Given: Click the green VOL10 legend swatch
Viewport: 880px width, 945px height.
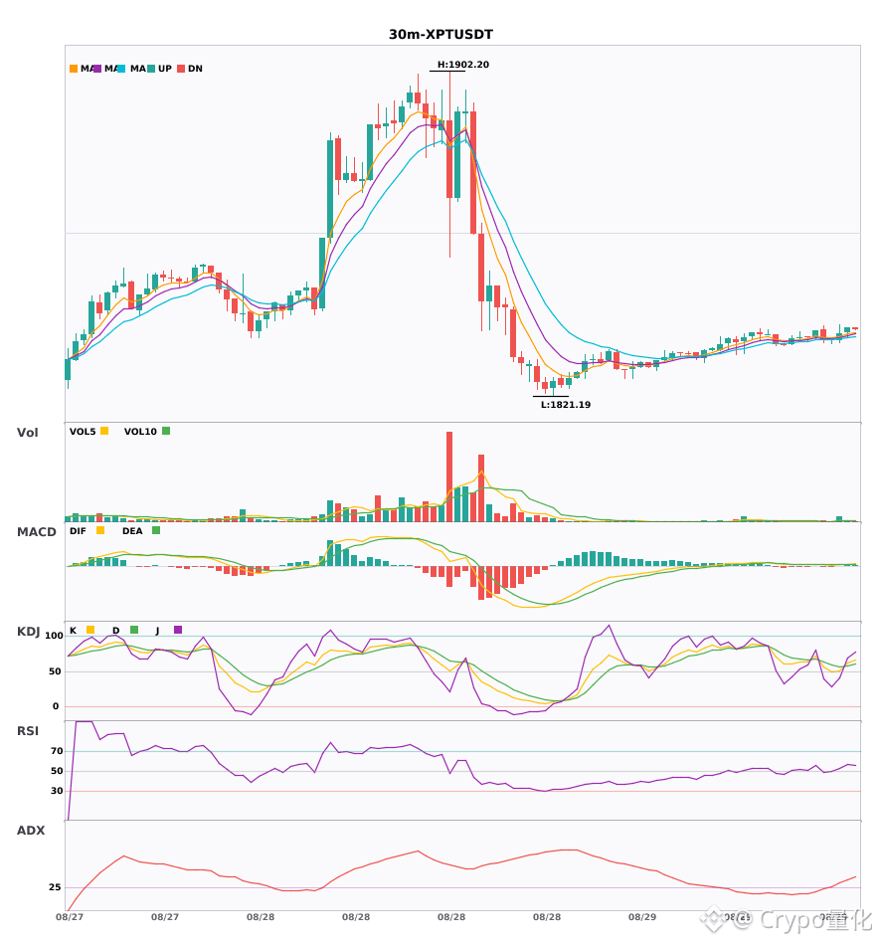Looking at the screenshot, I should click(x=166, y=431).
